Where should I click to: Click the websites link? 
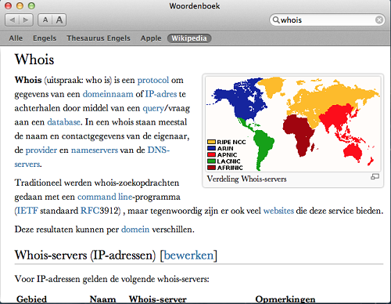(x=278, y=211)
